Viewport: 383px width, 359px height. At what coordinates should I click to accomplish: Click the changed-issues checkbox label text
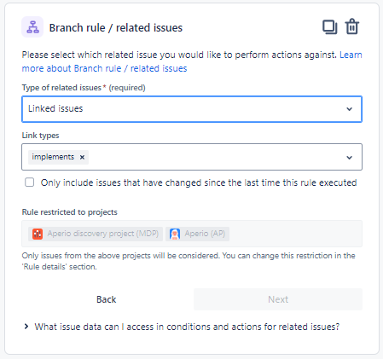(199, 182)
